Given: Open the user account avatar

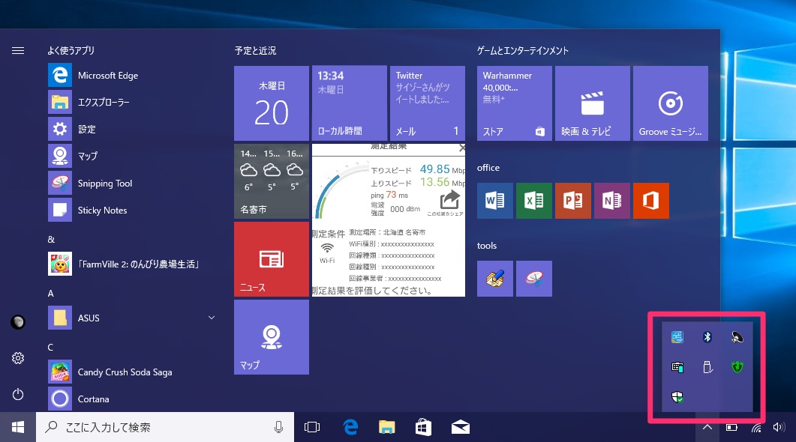Looking at the screenshot, I should [18, 322].
